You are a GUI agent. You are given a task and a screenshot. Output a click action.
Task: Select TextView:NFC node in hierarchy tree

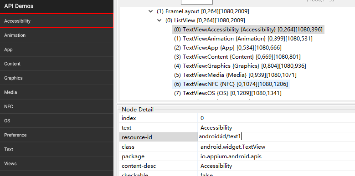click(231, 84)
